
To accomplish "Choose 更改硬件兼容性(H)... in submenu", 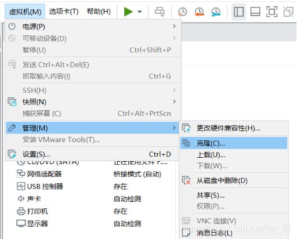I will [234, 128].
